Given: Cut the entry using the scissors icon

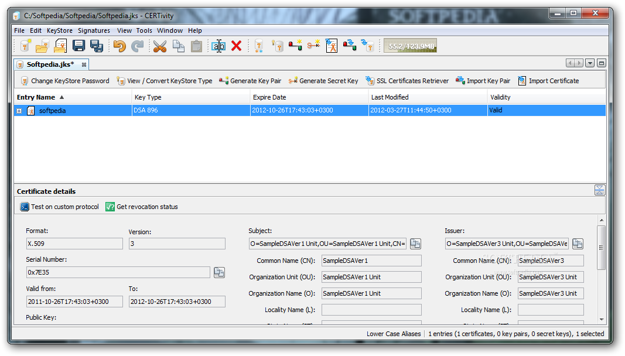Looking at the screenshot, I should coord(160,46).
